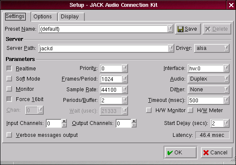Click the Output Channels value field
The height and width of the screenshot is (165, 236).
pos(124,123)
